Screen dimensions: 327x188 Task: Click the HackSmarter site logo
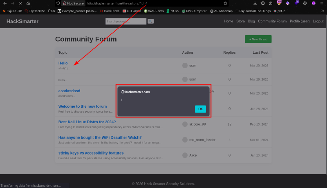(x=22, y=21)
